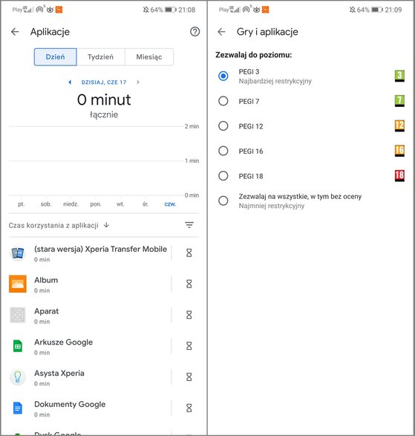Switch to the Tydzień tab
Image resolution: width=415 pixels, height=436 pixels.
point(101,57)
